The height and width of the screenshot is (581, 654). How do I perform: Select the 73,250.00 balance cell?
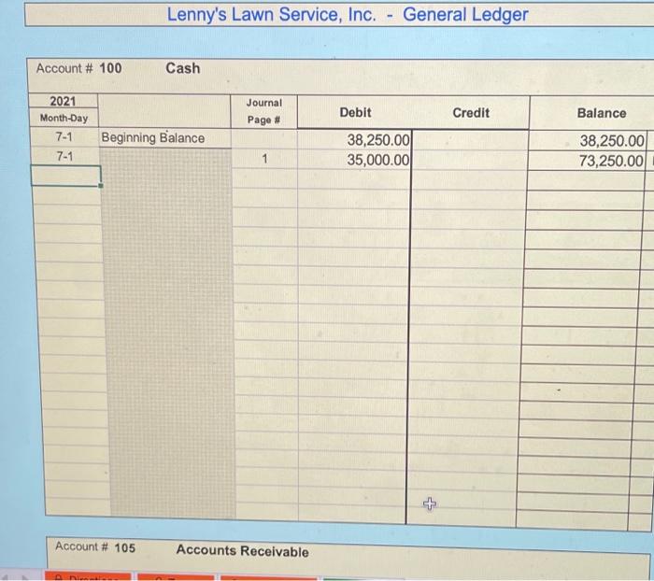588,161
